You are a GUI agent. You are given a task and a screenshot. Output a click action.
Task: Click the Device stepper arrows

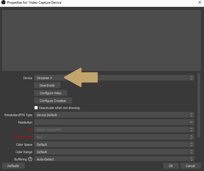(x=191, y=78)
